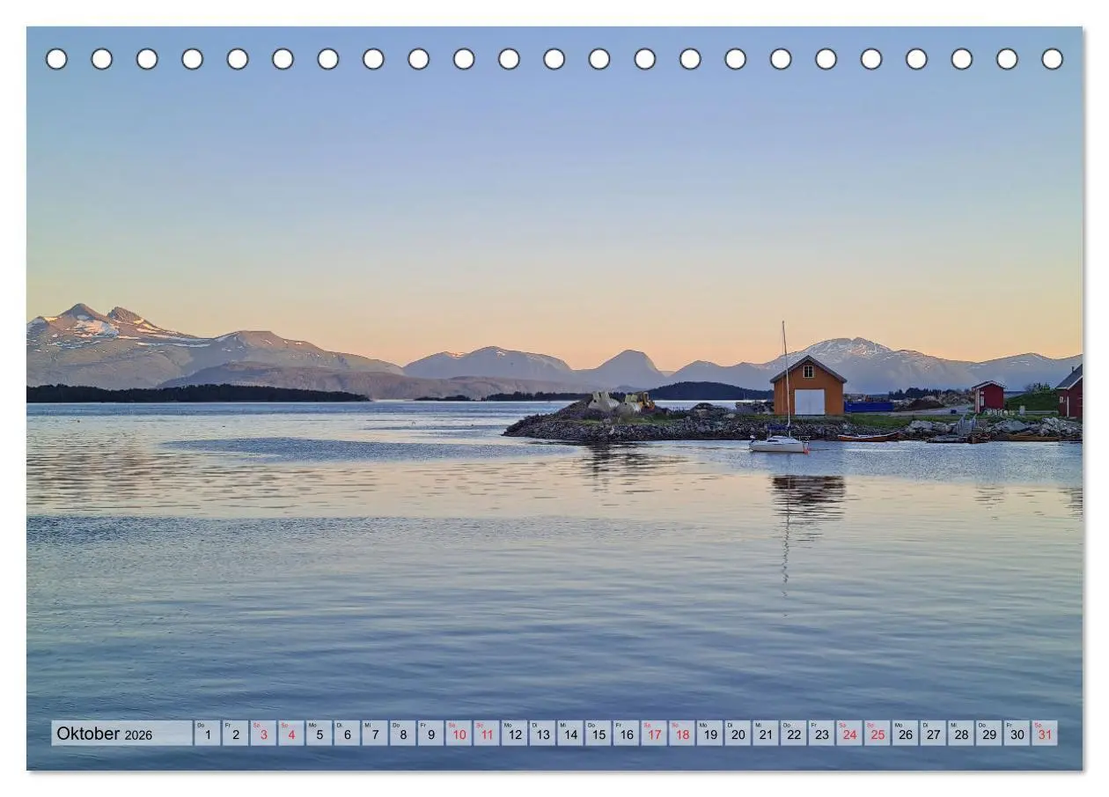Viewport: 1109px width, 797px height.
Task: Select day 30 (Fr) cell
Action: coord(1017,734)
